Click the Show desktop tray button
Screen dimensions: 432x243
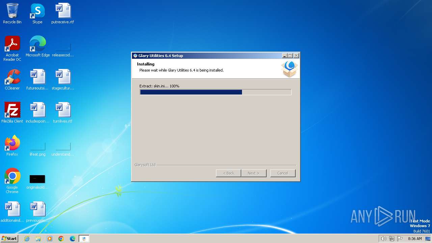428,239
